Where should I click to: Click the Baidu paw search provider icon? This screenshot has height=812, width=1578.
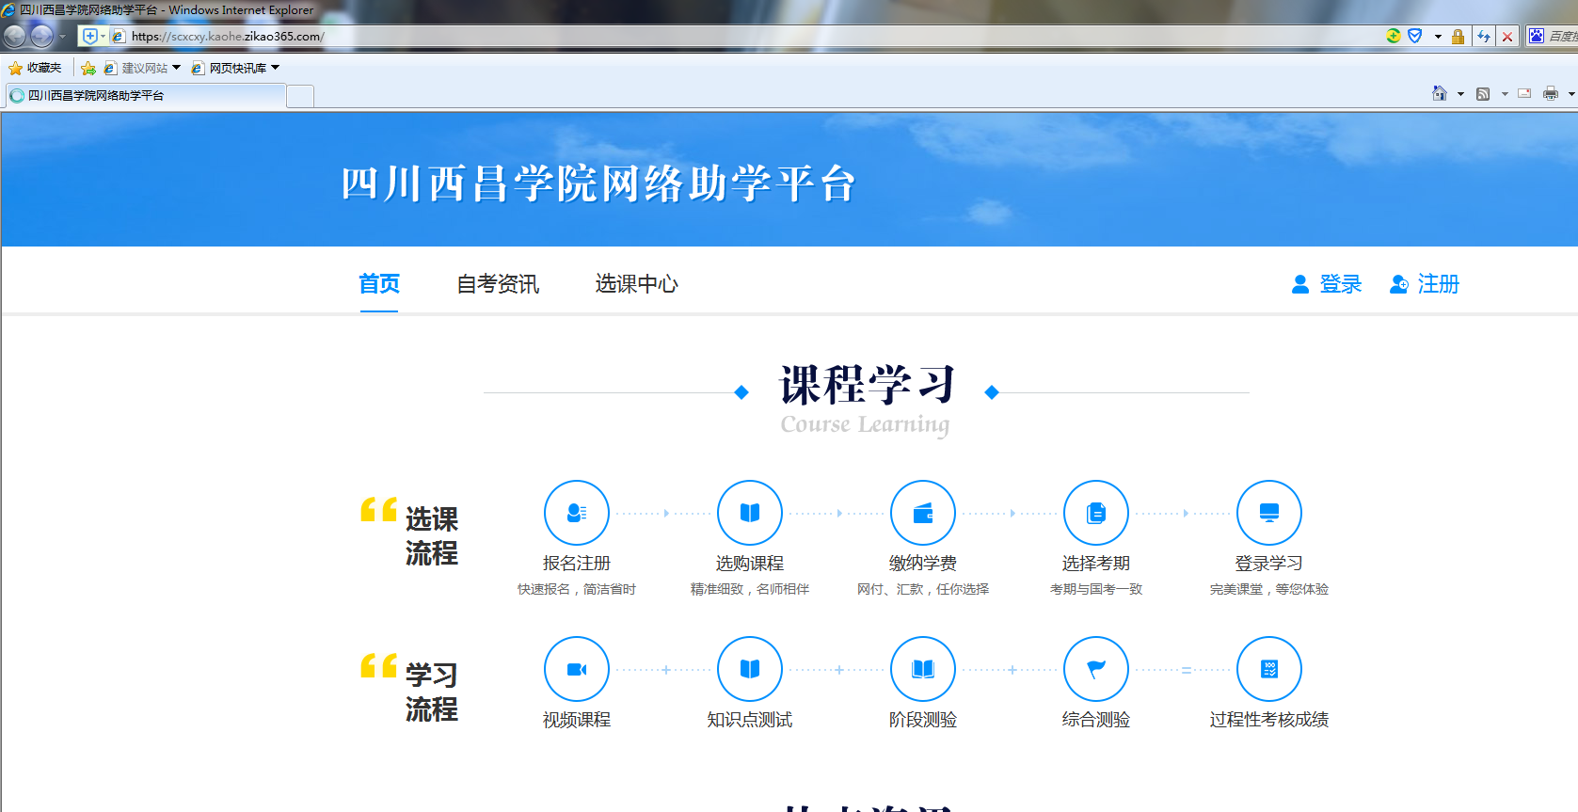pos(1537,36)
